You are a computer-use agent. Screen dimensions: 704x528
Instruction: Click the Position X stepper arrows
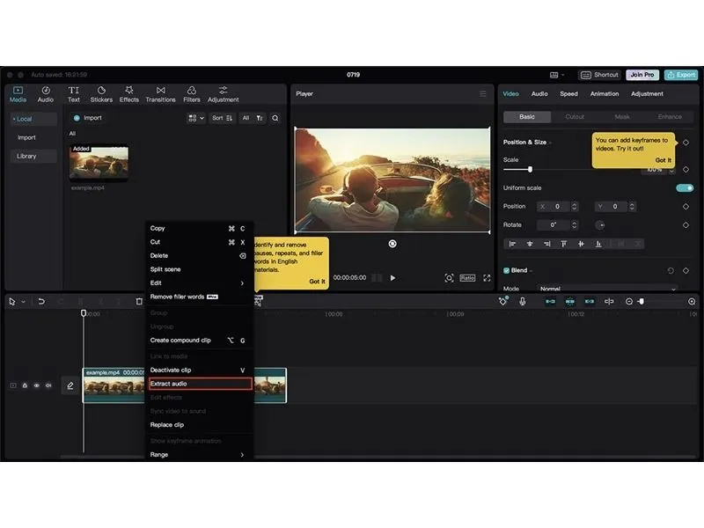click(x=575, y=207)
